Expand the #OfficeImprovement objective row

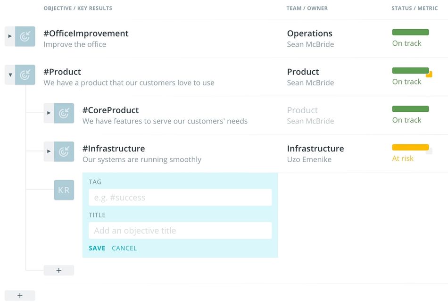pos(10,36)
